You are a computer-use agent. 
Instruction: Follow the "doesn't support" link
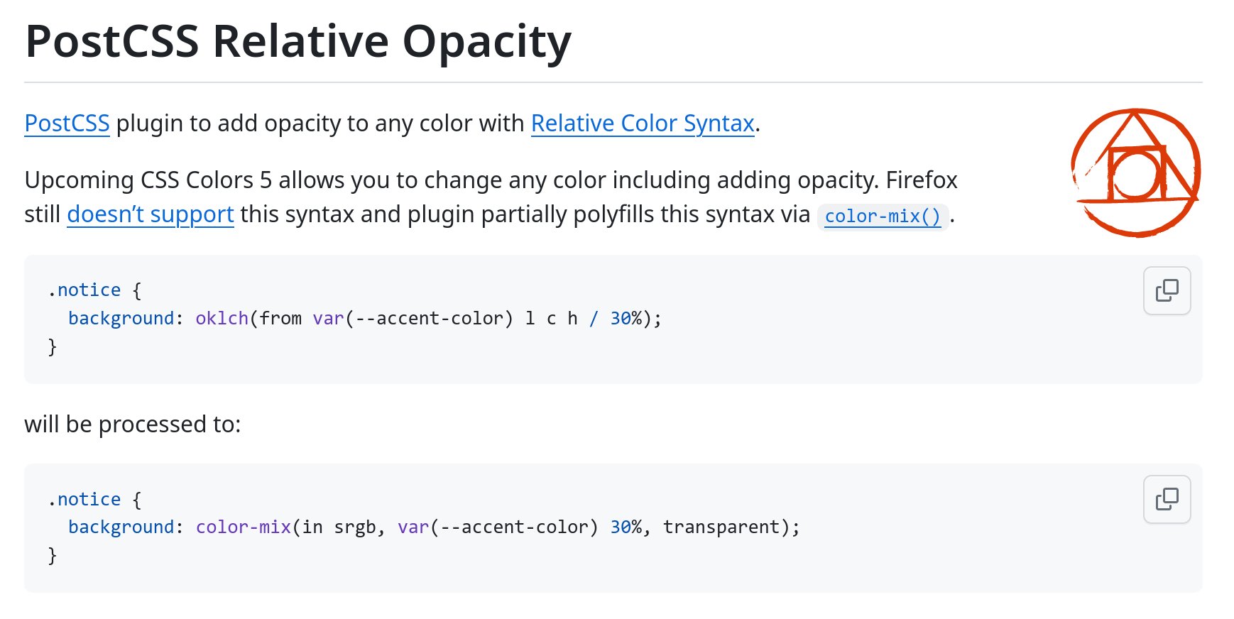click(151, 214)
